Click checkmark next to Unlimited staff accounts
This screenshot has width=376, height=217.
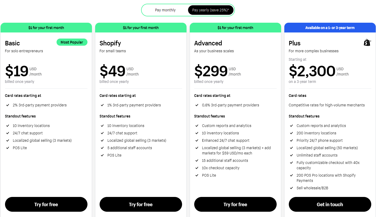pyautogui.click(x=291, y=155)
